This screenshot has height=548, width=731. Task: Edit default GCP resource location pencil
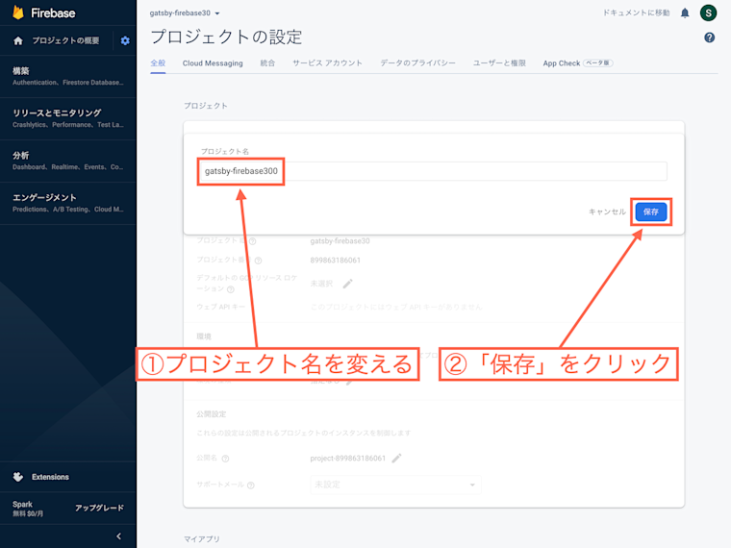[x=348, y=284]
